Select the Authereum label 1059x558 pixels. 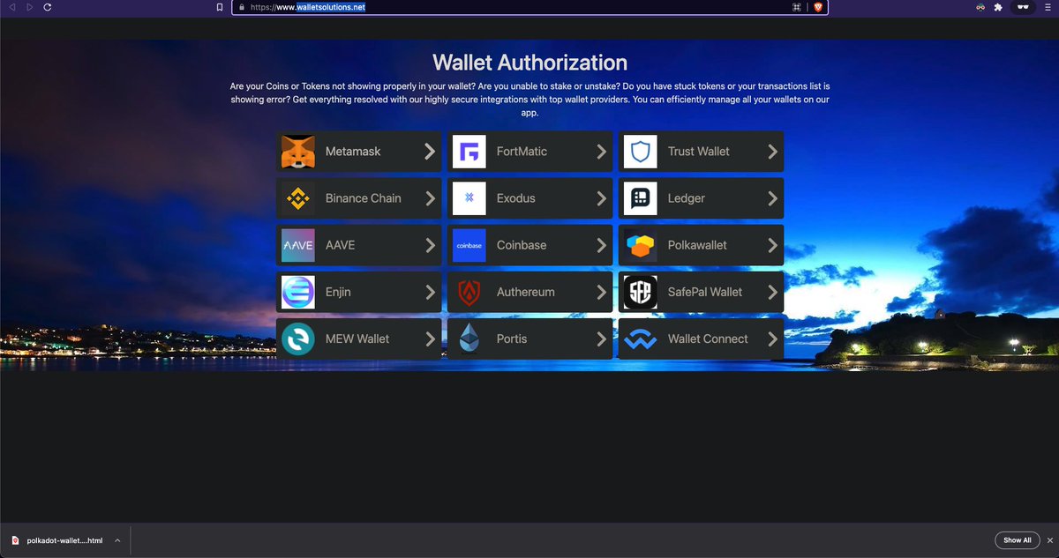pos(526,292)
